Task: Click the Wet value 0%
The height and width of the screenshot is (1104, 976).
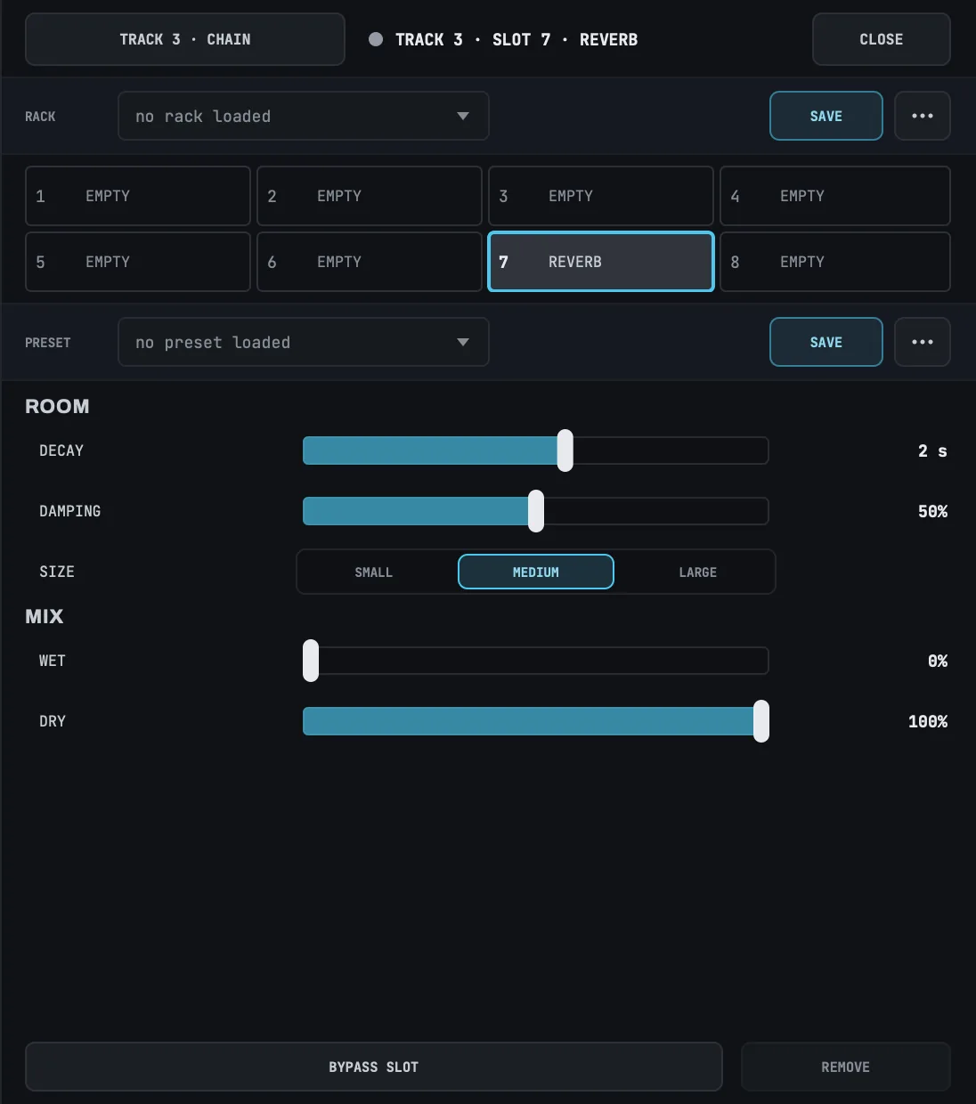Action: (x=938, y=661)
